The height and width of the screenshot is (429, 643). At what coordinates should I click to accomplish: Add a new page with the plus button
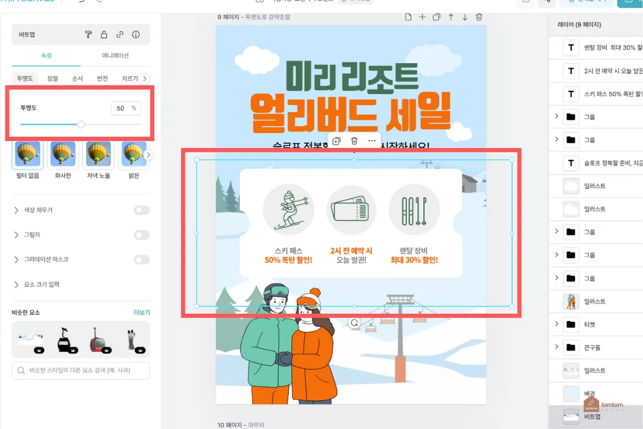point(423,17)
